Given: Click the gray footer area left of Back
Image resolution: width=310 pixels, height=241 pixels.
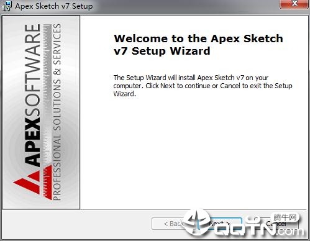Looking at the screenshot, I should 76,225.
